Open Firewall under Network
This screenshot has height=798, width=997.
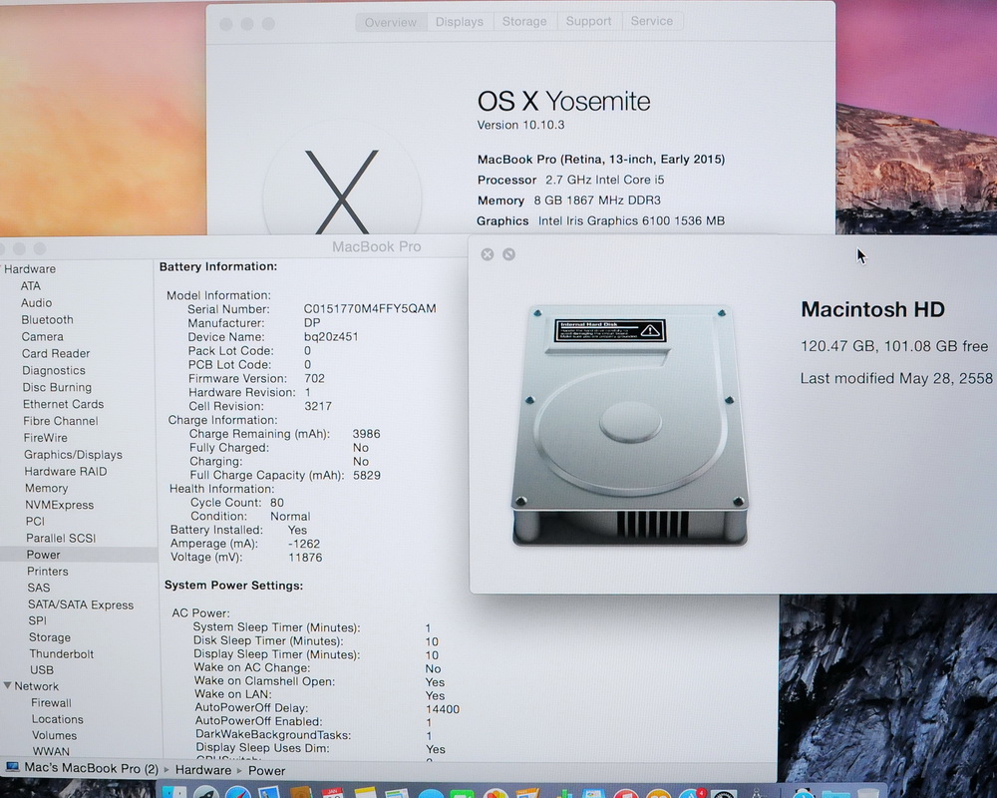point(52,703)
